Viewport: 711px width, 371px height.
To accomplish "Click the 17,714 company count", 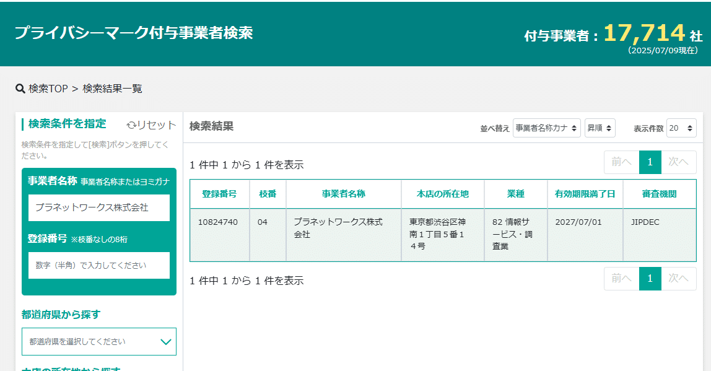I will [644, 33].
